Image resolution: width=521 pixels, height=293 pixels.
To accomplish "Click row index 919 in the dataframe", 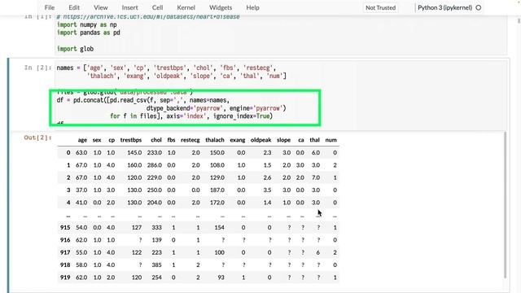I will (x=65, y=278).
